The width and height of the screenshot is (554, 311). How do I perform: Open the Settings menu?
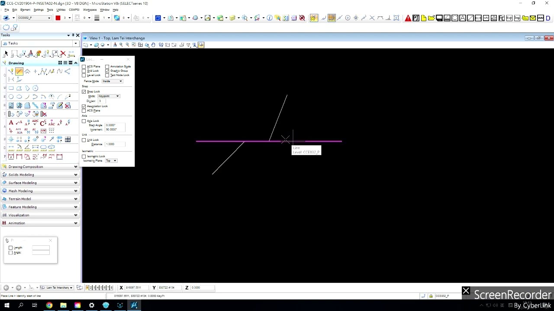(x=39, y=10)
